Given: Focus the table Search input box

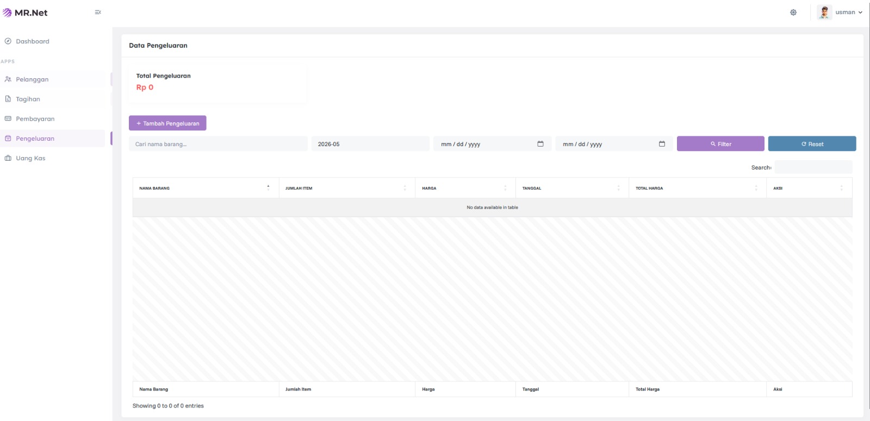Looking at the screenshot, I should (x=813, y=167).
